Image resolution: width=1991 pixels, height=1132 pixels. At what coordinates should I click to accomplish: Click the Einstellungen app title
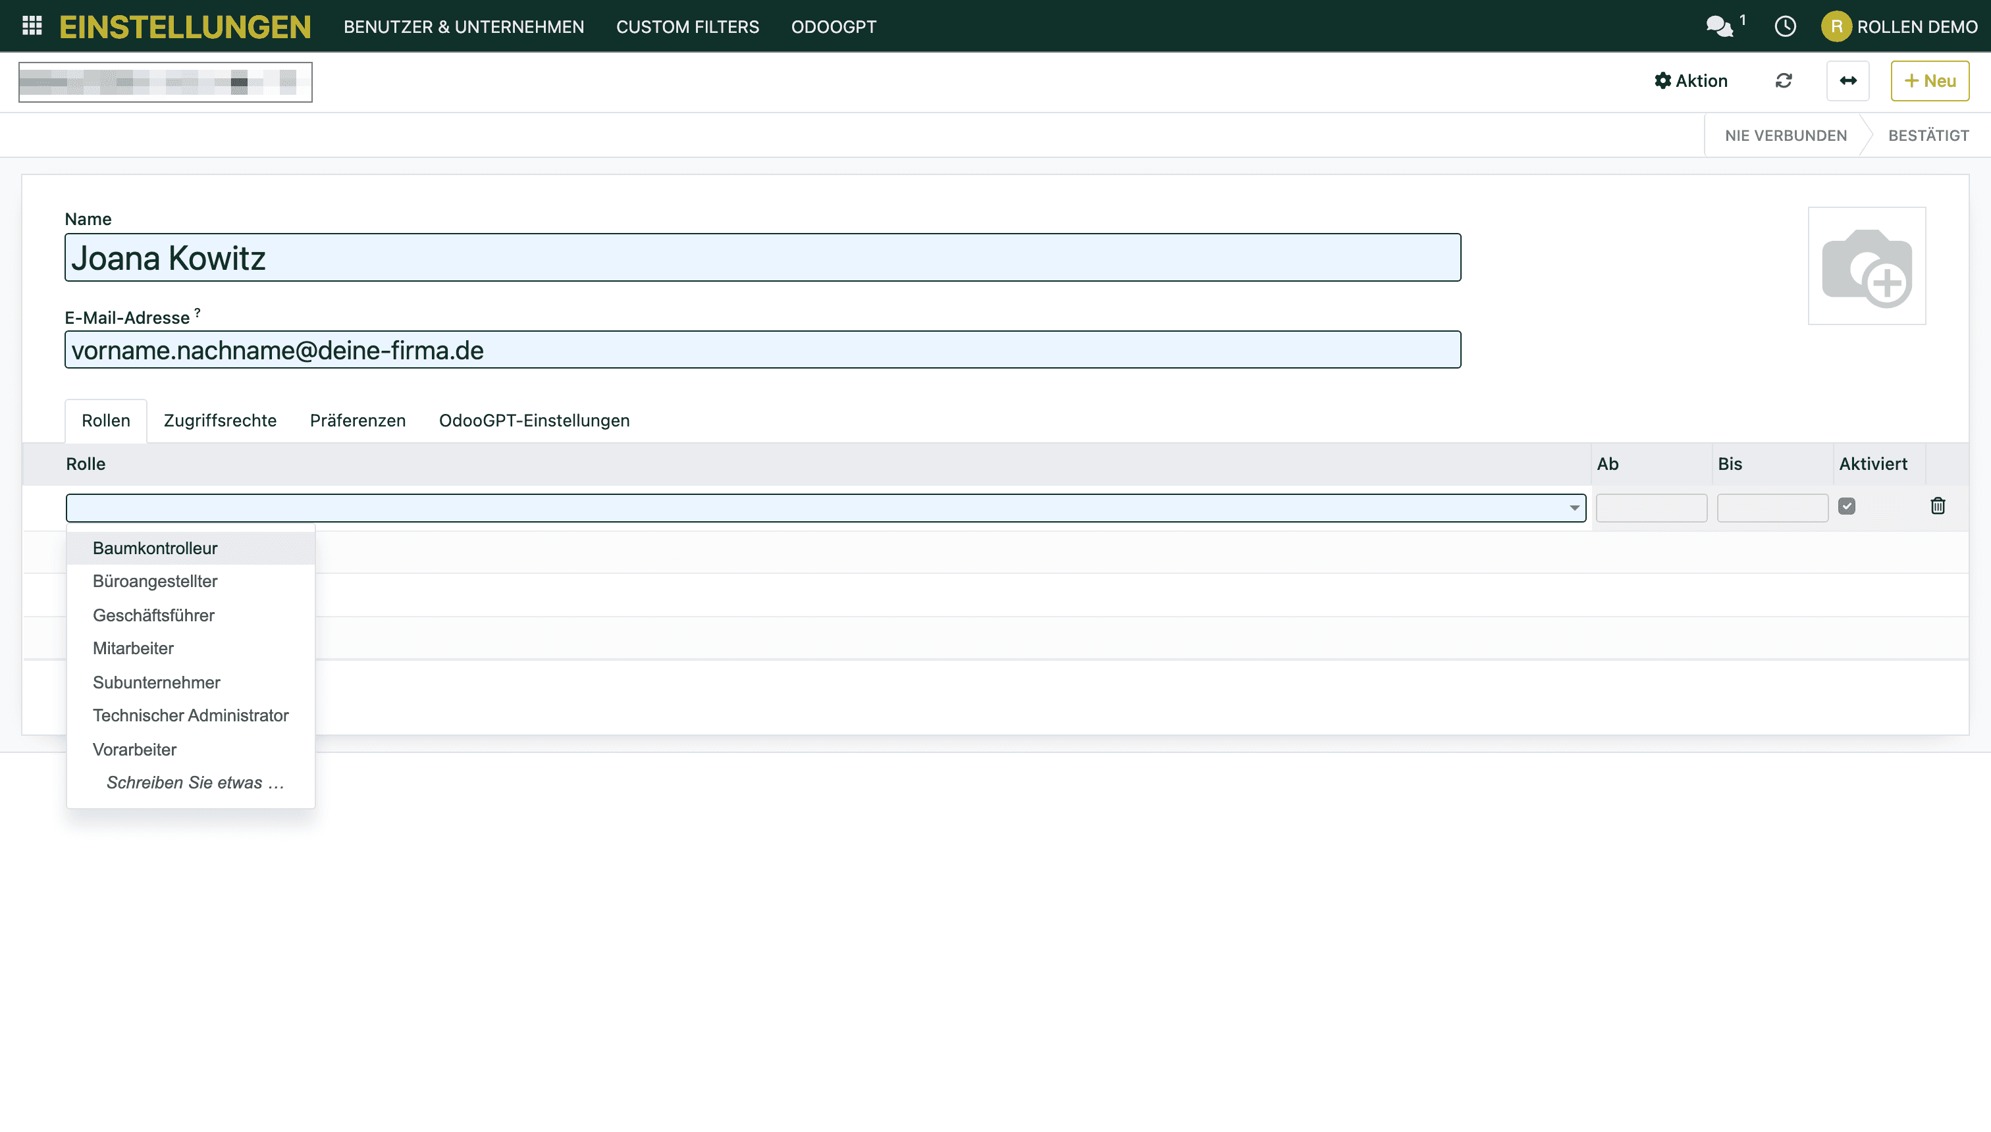(x=185, y=26)
